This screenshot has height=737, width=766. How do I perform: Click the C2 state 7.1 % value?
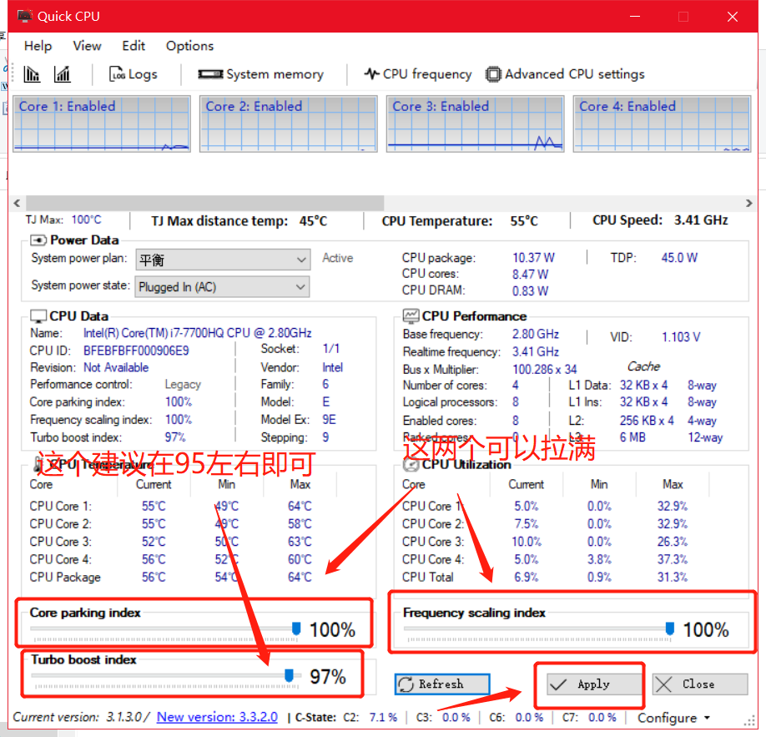coord(383,718)
